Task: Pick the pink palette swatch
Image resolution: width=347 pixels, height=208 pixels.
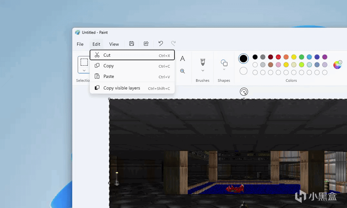Action: pyautogui.click(x=278, y=65)
